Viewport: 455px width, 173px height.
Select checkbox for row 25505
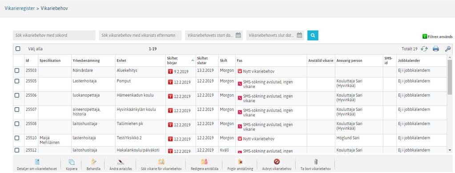(x=17, y=81)
